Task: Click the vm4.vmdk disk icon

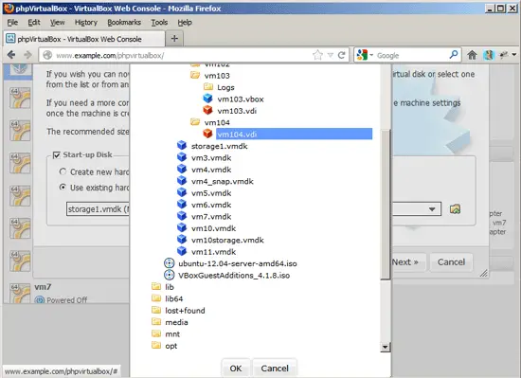Action: (x=182, y=169)
